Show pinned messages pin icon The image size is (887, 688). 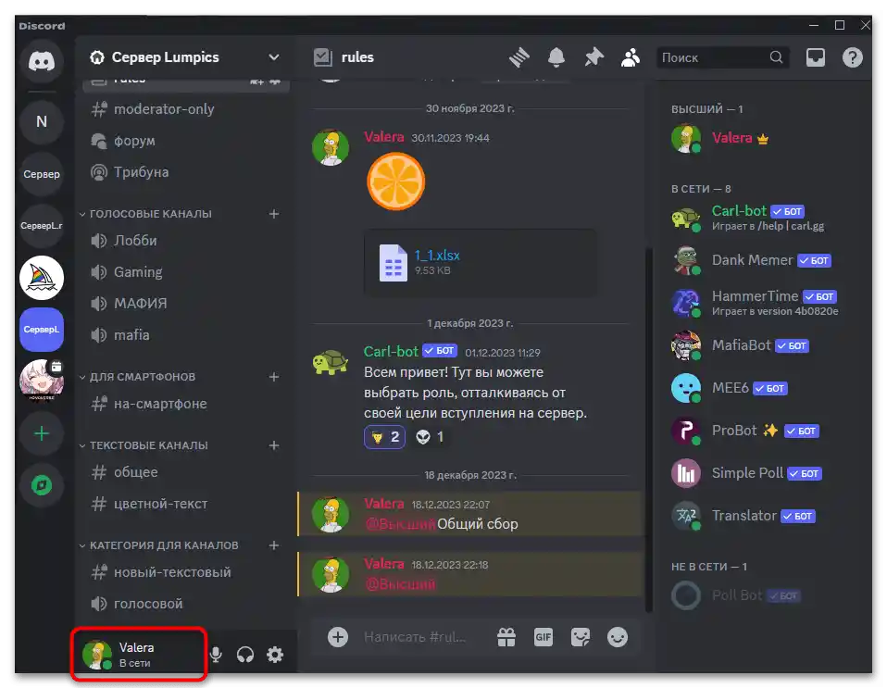[x=593, y=57]
